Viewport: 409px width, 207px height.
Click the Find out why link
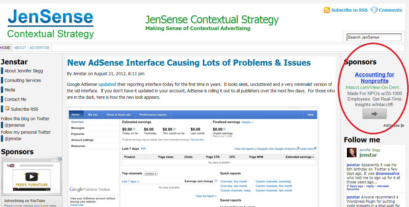click(197, 140)
